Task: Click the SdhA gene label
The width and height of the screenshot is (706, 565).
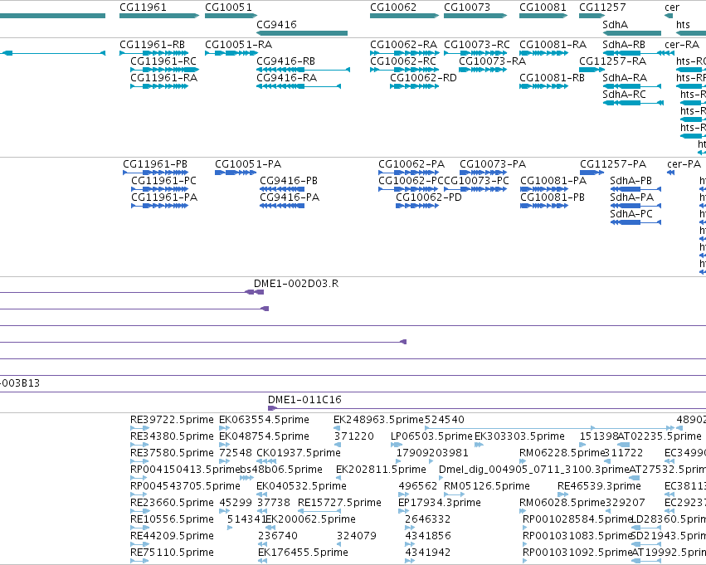Action: click(x=615, y=24)
